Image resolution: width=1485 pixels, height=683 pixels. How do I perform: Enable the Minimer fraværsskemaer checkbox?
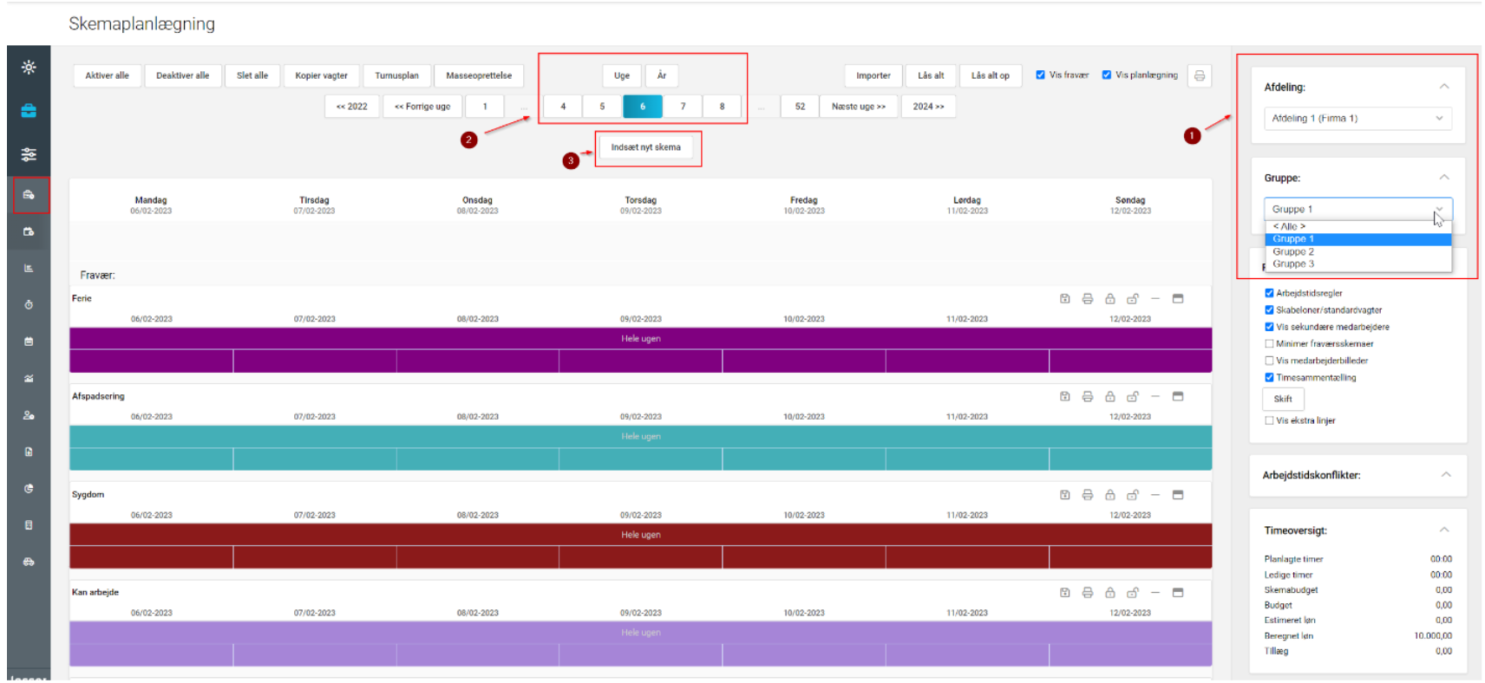(x=1269, y=344)
